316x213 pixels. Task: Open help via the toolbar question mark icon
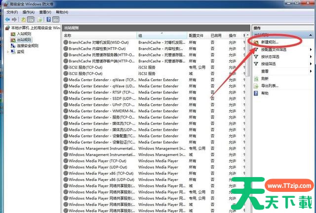pos(48,20)
